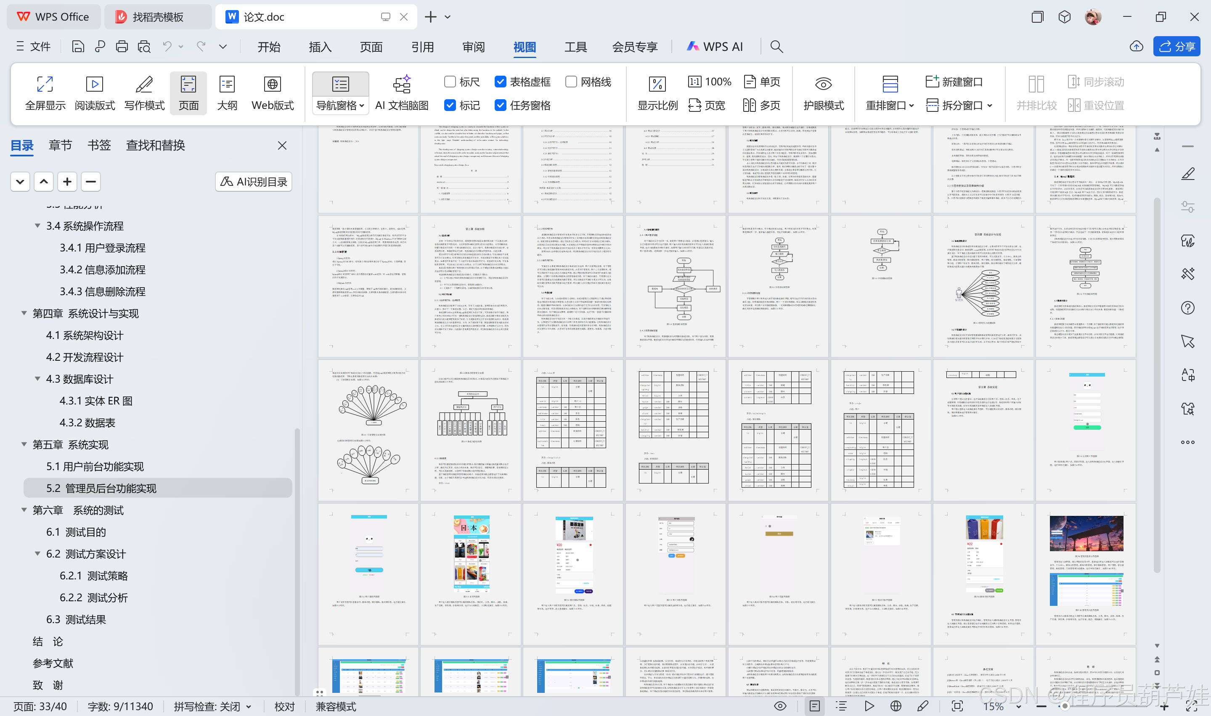Image resolution: width=1211 pixels, height=716 pixels.
Task: Uncheck the Marks (标记) checkbox
Action: [449, 105]
